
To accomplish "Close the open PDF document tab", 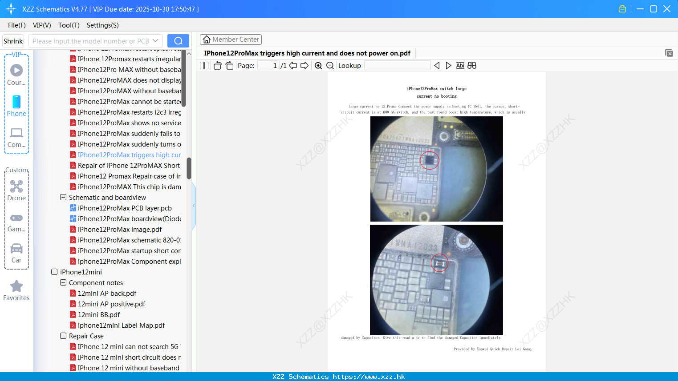I will (x=669, y=53).
